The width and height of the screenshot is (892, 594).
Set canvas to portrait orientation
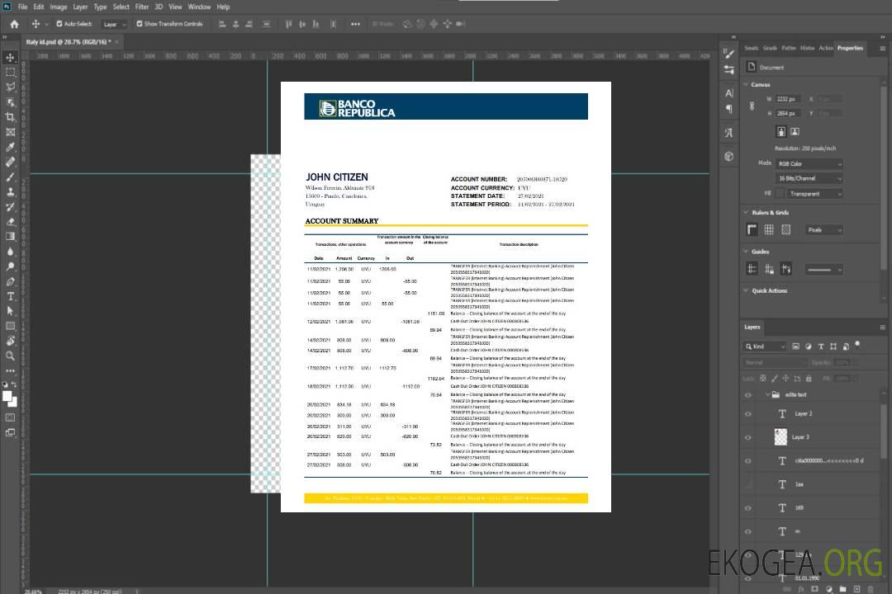tap(781, 132)
